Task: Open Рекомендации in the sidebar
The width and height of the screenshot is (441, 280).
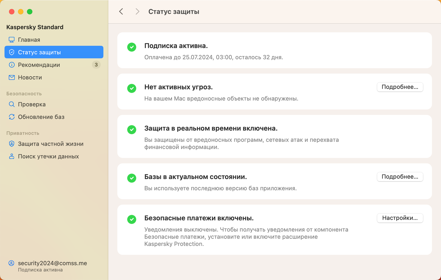Action: (54, 65)
